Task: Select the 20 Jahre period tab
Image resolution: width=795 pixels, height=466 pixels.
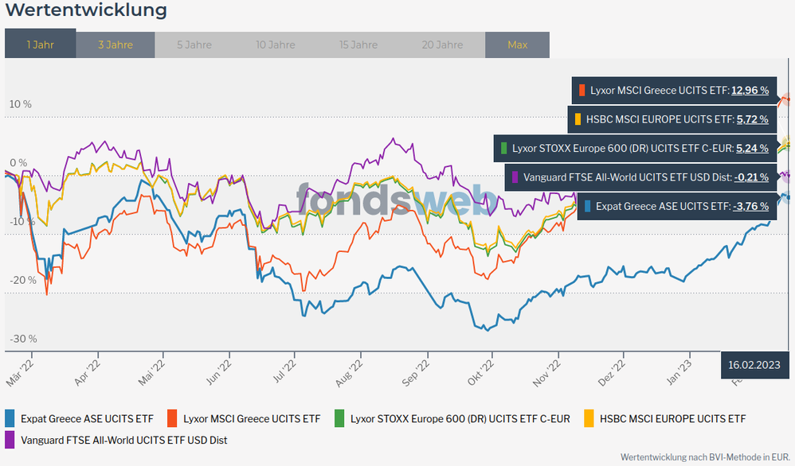Action: [442, 45]
